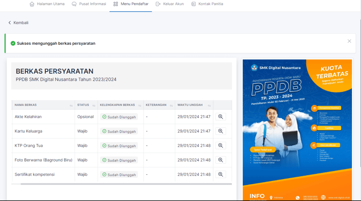Open the PPDB poster image
This screenshot has height=201, width=361.
(297, 129)
